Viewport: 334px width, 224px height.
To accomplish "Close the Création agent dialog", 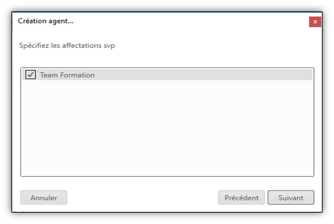I will (315, 22).
